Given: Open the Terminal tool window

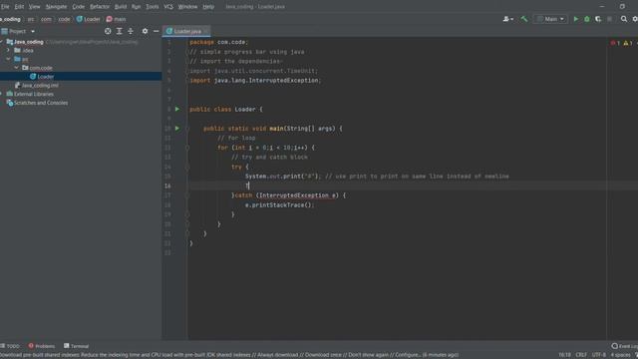Looking at the screenshot, I should pyautogui.click(x=76, y=346).
